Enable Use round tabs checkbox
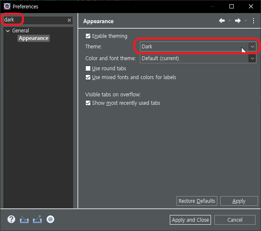 coord(88,69)
